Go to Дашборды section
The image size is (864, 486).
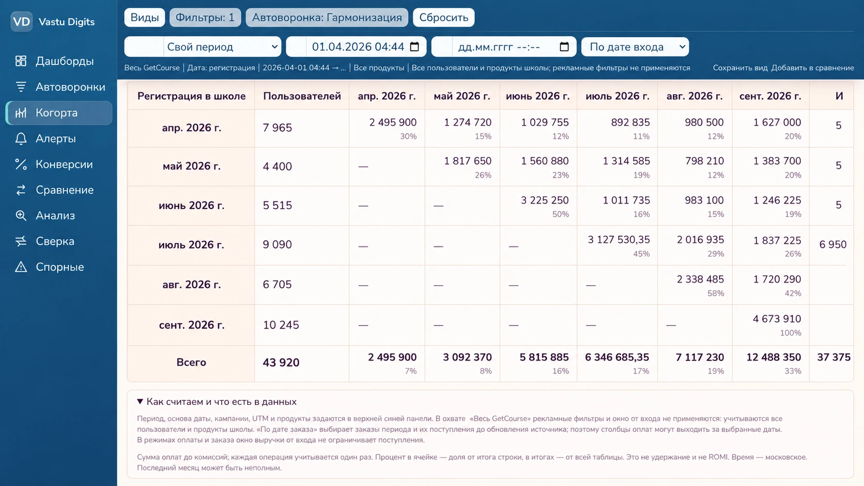click(x=59, y=61)
